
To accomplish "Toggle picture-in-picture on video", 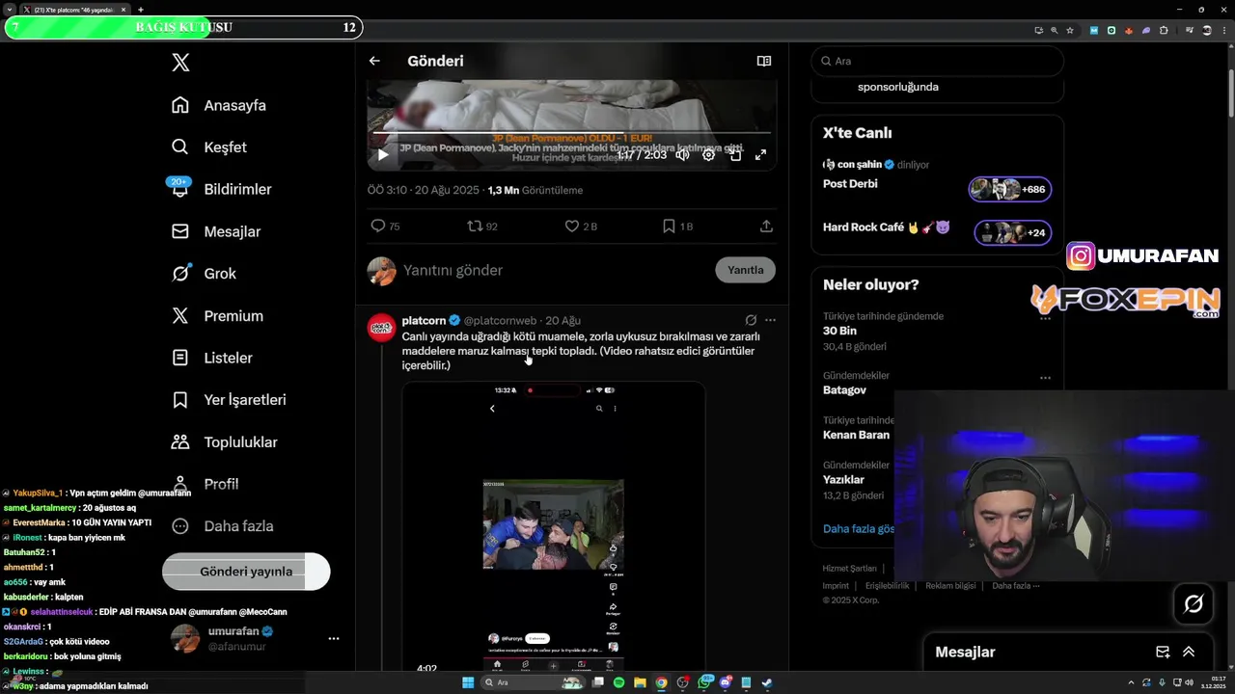I will click(735, 154).
